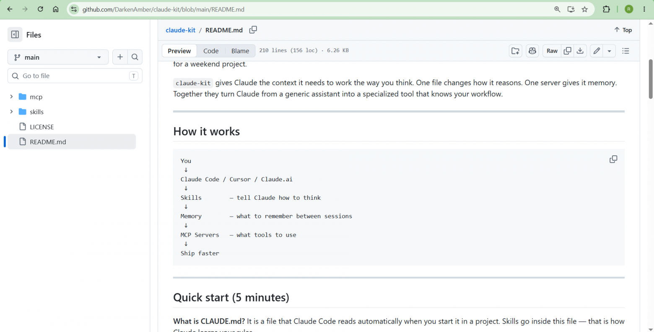Open the README outline list icon
Image resolution: width=654 pixels, height=332 pixels.
click(x=626, y=51)
